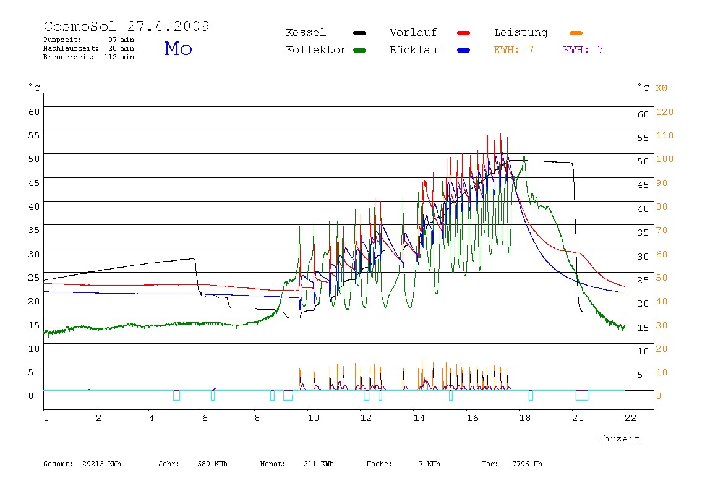
Task: Click the "Monat:" footer label
Action: pyautogui.click(x=273, y=464)
